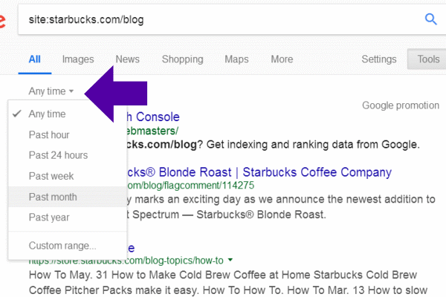Limit results to Past year

(49, 218)
